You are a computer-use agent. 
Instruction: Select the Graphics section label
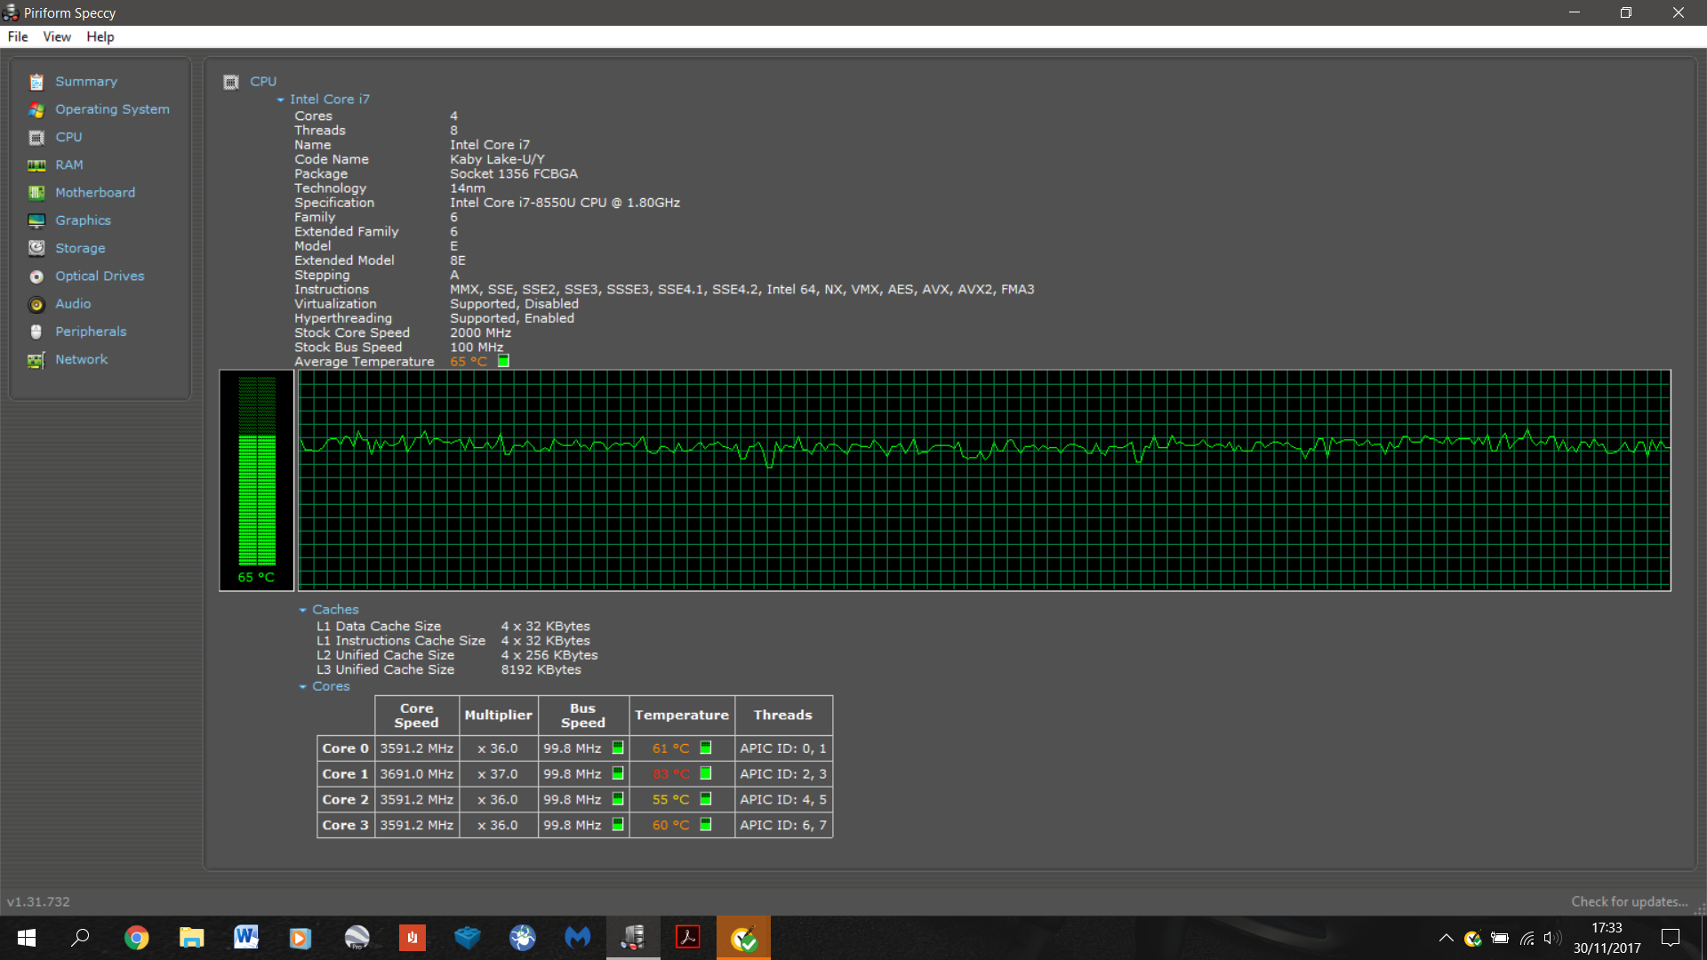click(83, 220)
